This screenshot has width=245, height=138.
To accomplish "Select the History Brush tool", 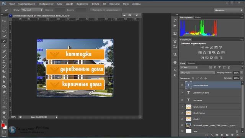I will tap(4, 66).
